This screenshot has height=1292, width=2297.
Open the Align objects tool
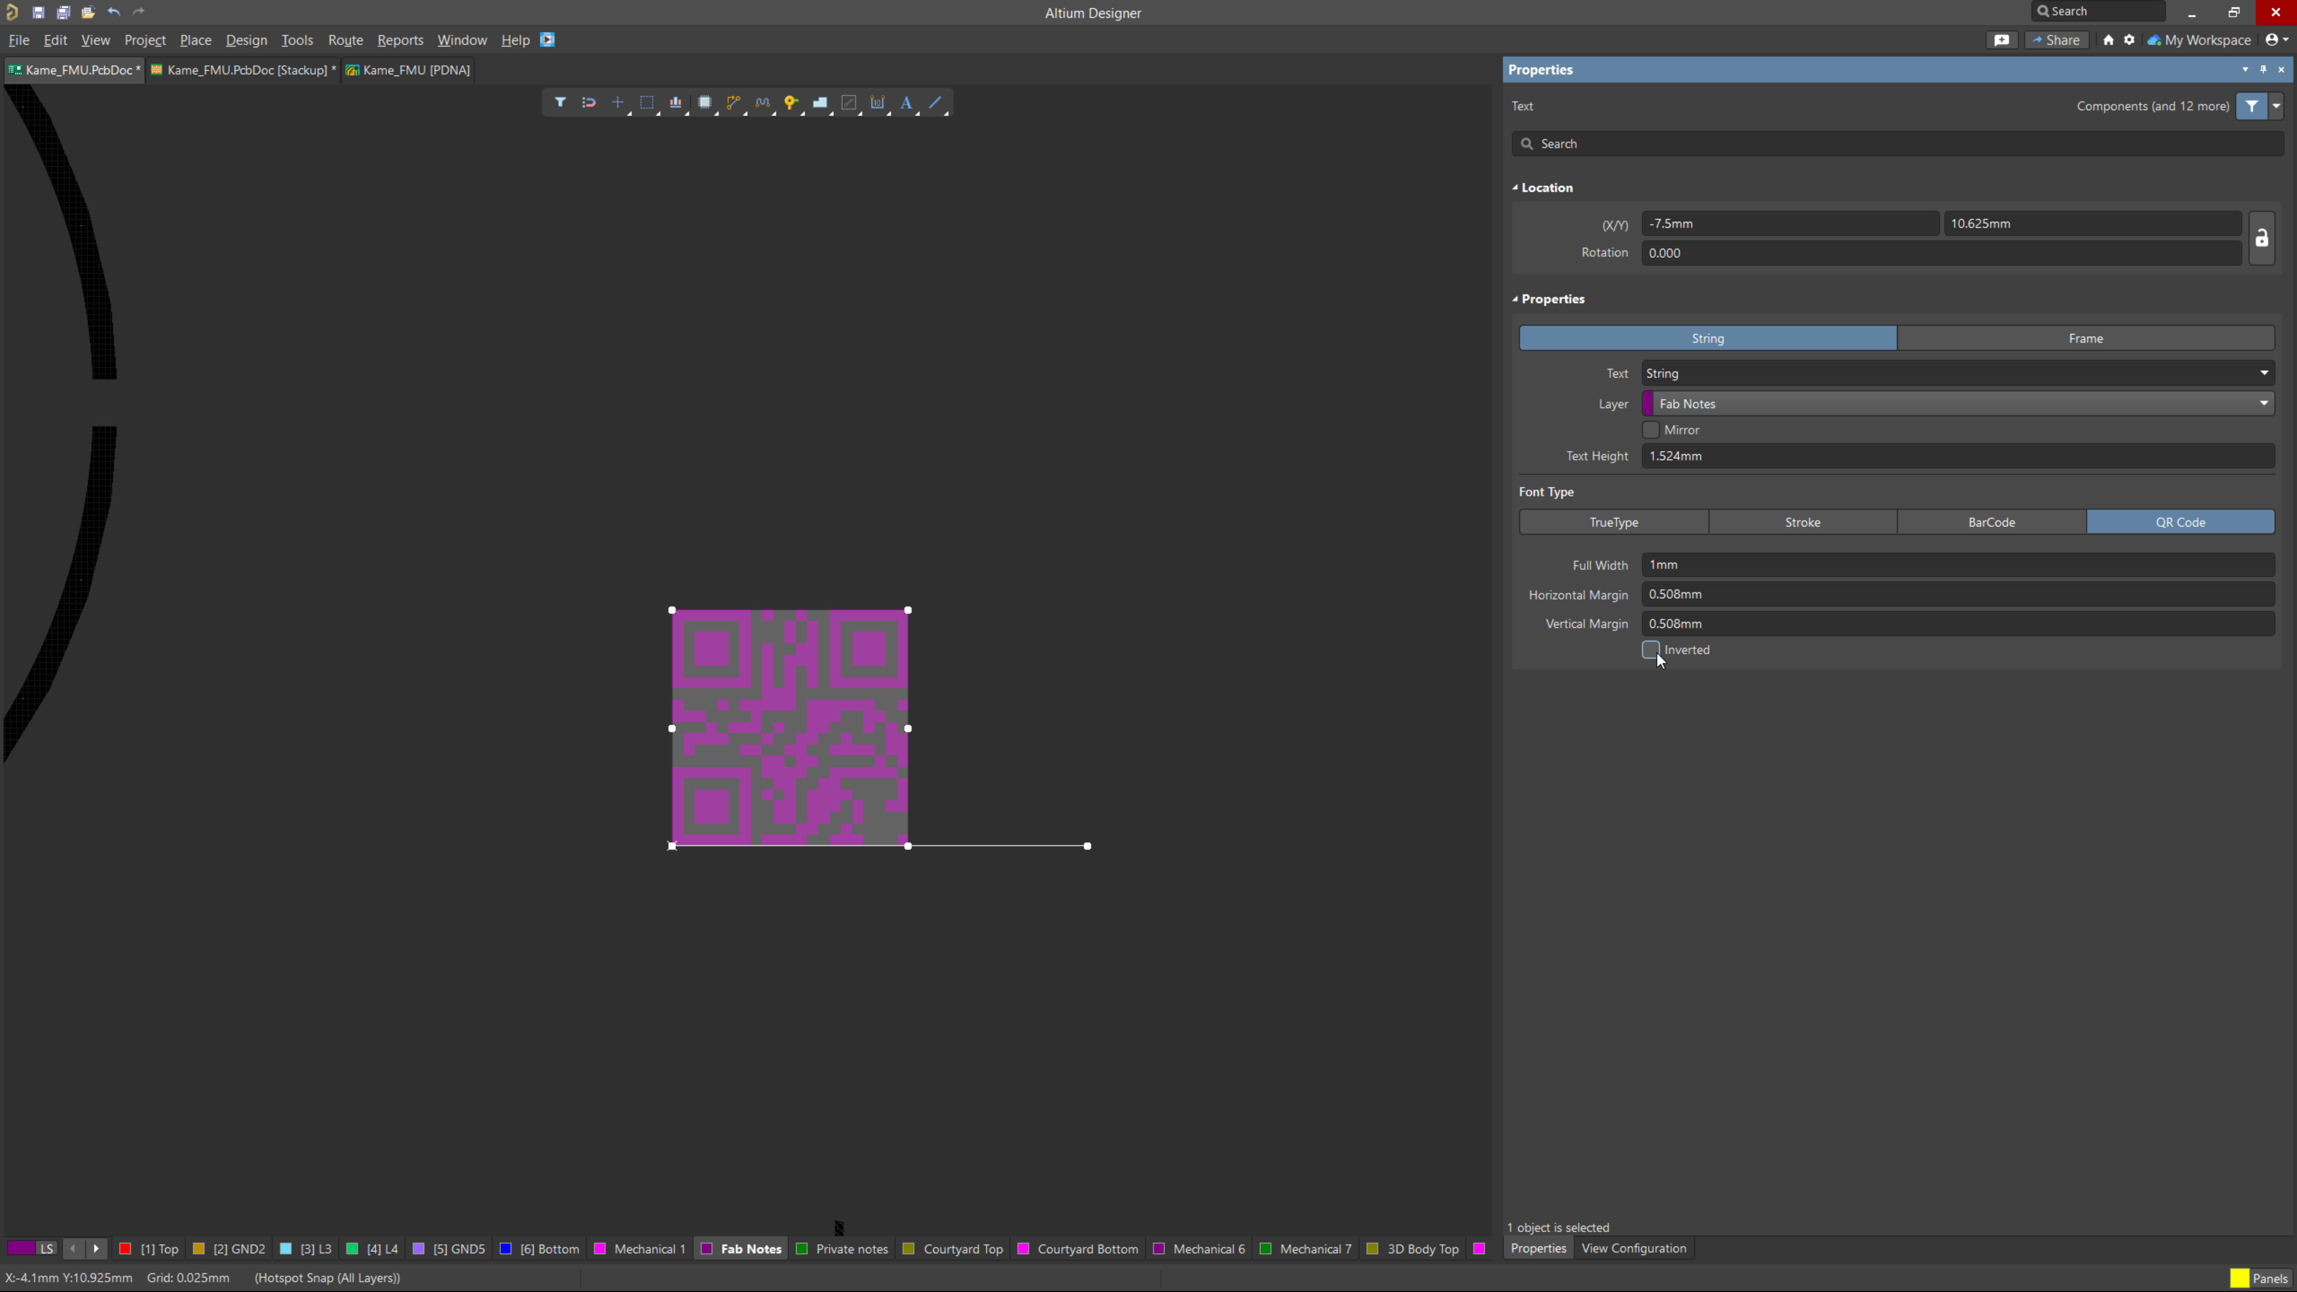click(x=676, y=102)
